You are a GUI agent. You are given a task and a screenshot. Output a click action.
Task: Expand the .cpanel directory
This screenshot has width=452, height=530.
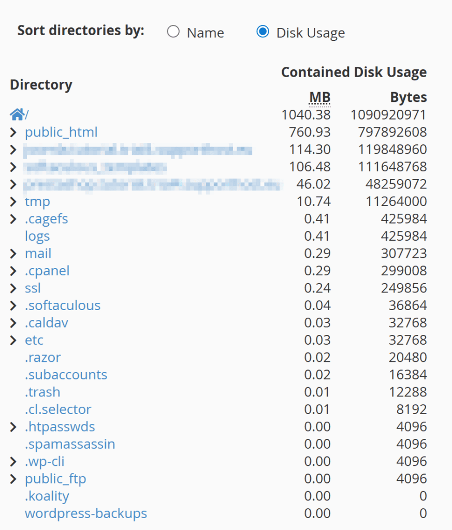tap(13, 271)
